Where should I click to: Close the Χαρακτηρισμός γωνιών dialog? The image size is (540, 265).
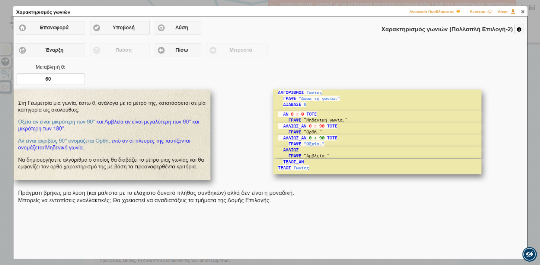coord(523,12)
